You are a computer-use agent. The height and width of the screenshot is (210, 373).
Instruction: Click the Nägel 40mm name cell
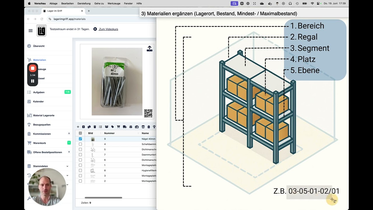click(x=149, y=139)
